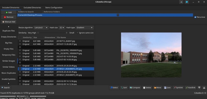Open the Select button menu

(x=114, y=88)
